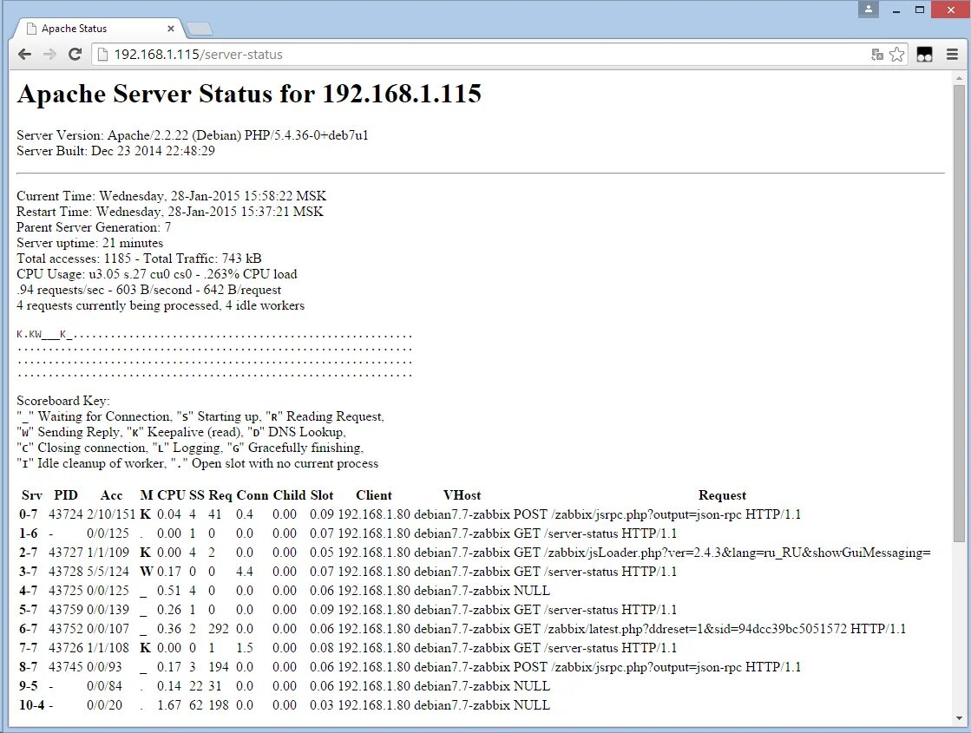This screenshot has width=971, height=733.
Task: Click the 'Server Version: Apache/2.2.22' line
Action: tap(192, 135)
